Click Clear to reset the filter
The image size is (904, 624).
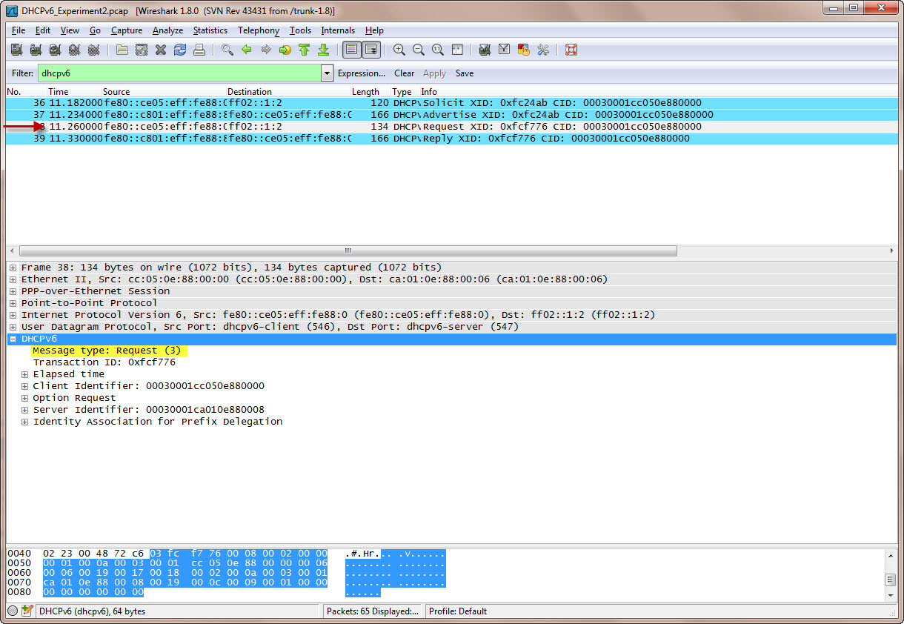[x=404, y=73]
